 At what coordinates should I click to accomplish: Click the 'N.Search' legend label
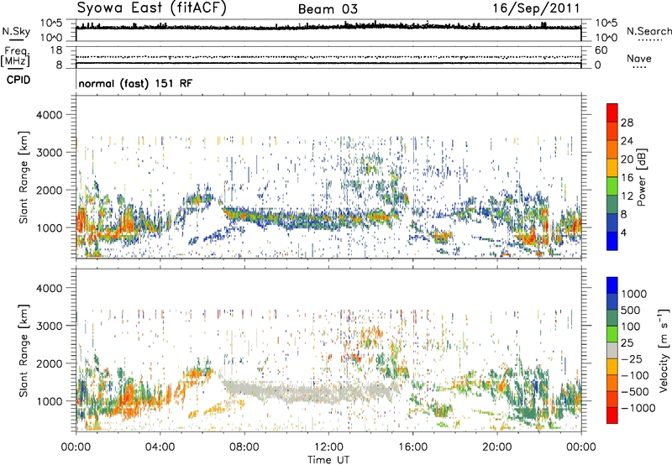tap(648, 31)
